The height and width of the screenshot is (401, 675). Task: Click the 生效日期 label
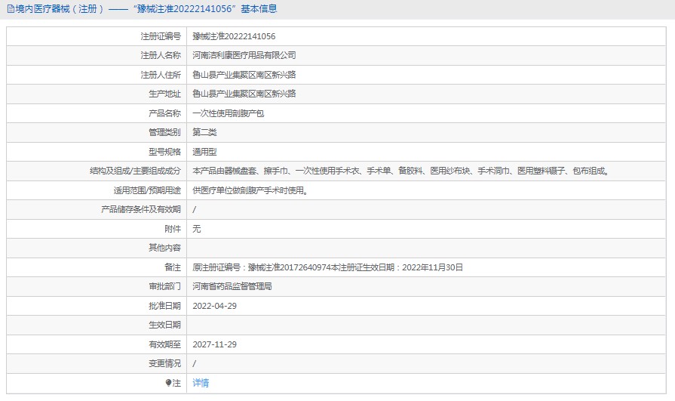coord(164,325)
